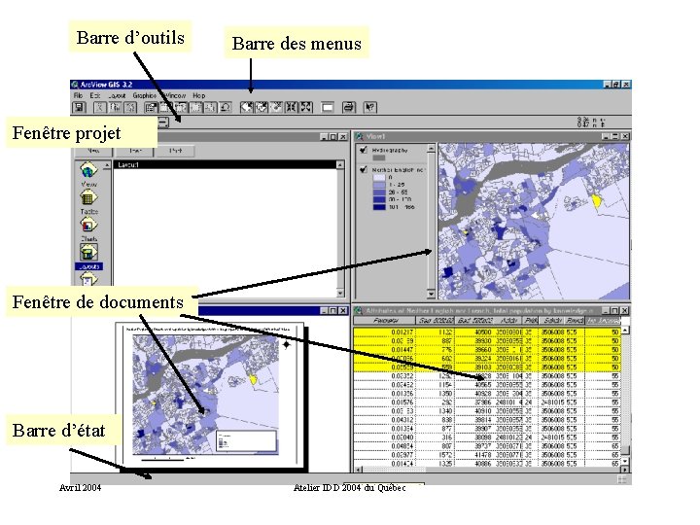Click the Save project toolbar icon
The image size is (700, 525).
pyautogui.click(x=79, y=108)
